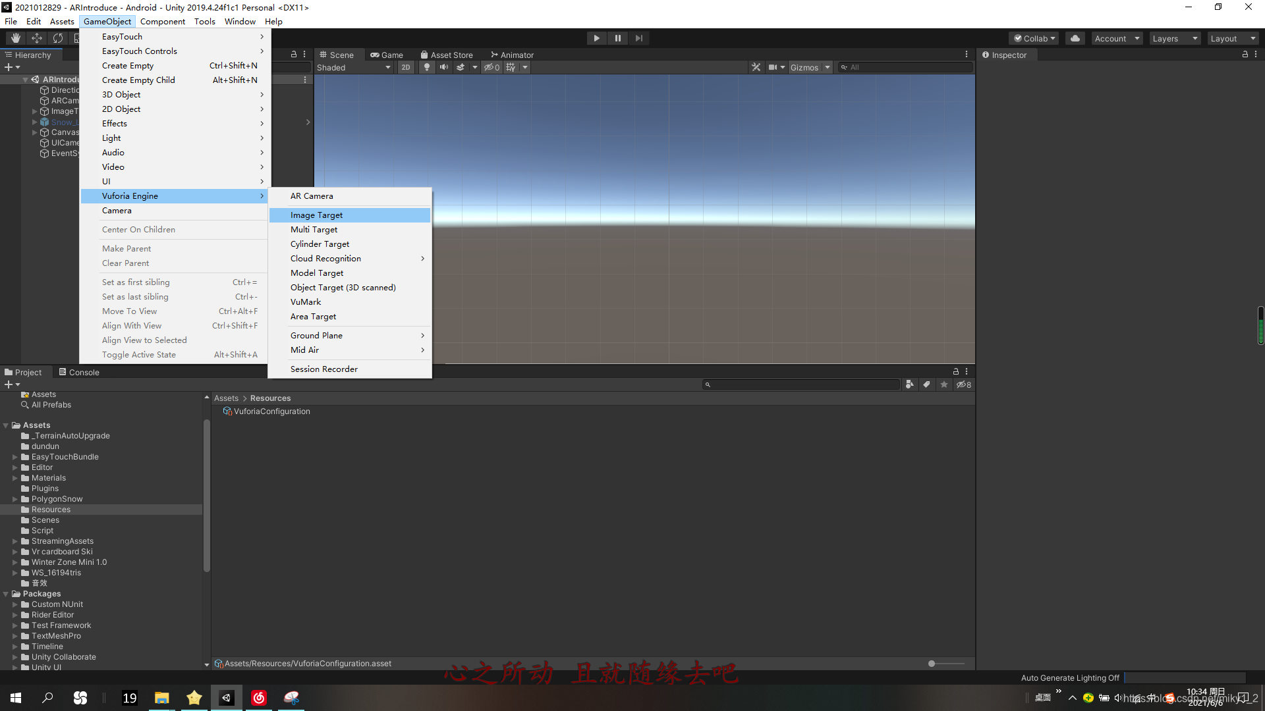Toggle 2D scene view mode
This screenshot has height=711, width=1265.
pyautogui.click(x=406, y=67)
